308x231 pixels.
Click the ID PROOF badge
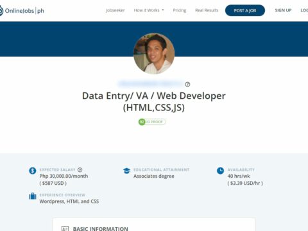[x=152, y=122]
